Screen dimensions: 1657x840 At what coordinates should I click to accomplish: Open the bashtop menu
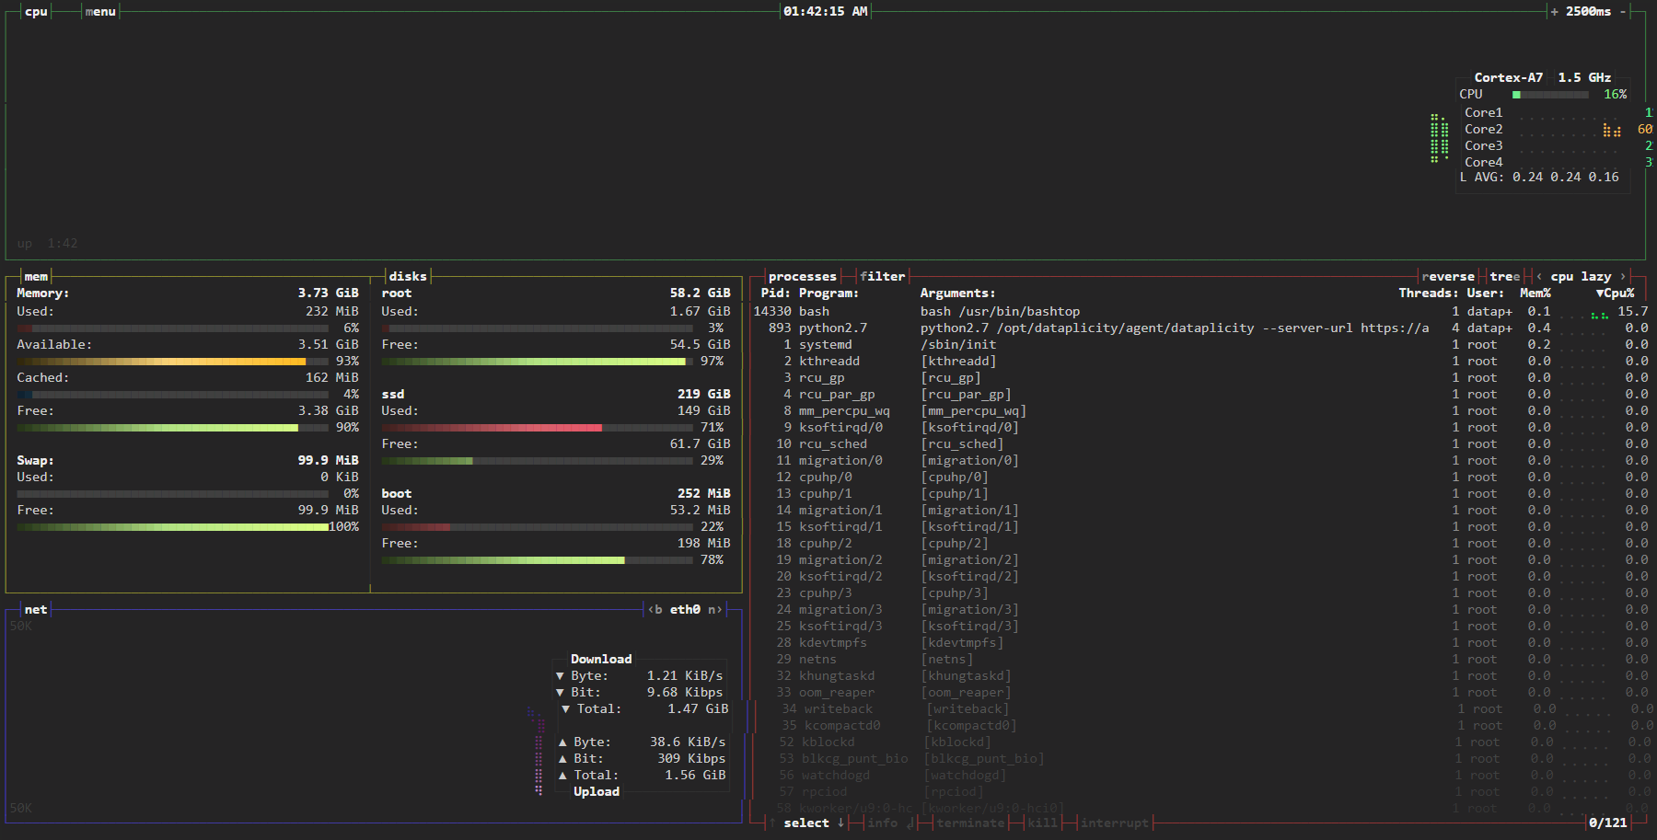pos(100,12)
